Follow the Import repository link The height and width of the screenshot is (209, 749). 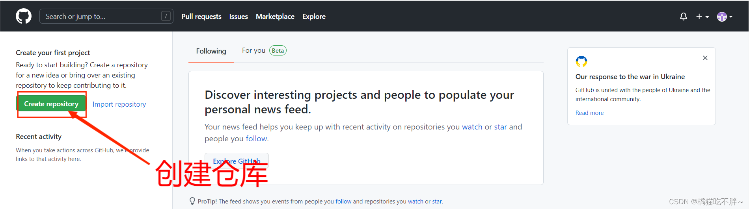(x=119, y=104)
